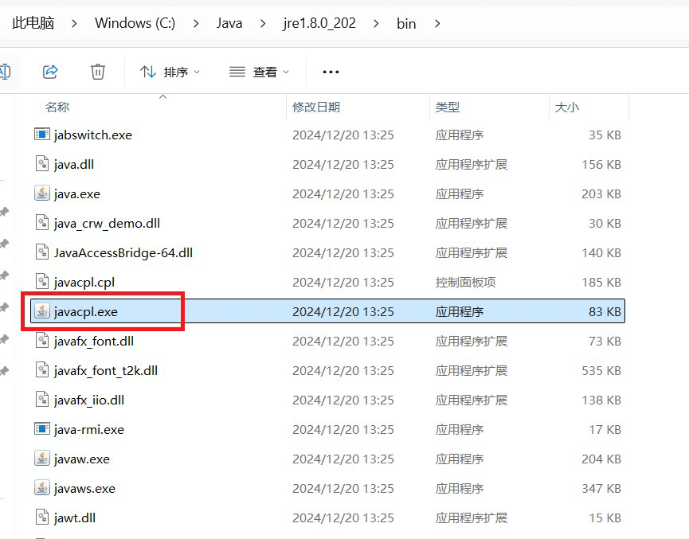This screenshot has width=689, height=539.
Task: Click the javaws.exe Java cup icon
Action: click(41, 487)
